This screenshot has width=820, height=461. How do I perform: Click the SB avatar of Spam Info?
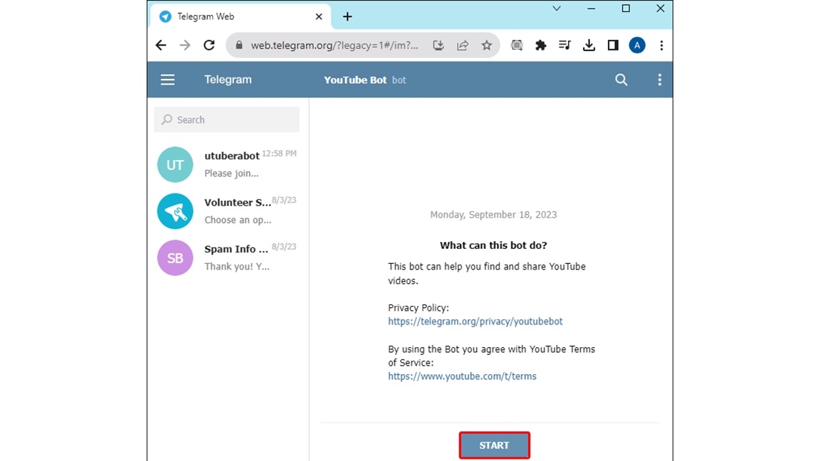coord(175,258)
